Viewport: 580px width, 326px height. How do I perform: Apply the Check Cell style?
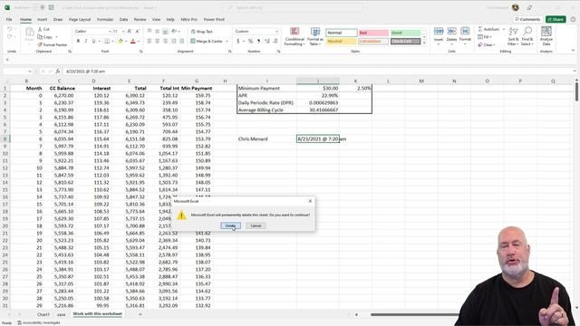pos(405,41)
